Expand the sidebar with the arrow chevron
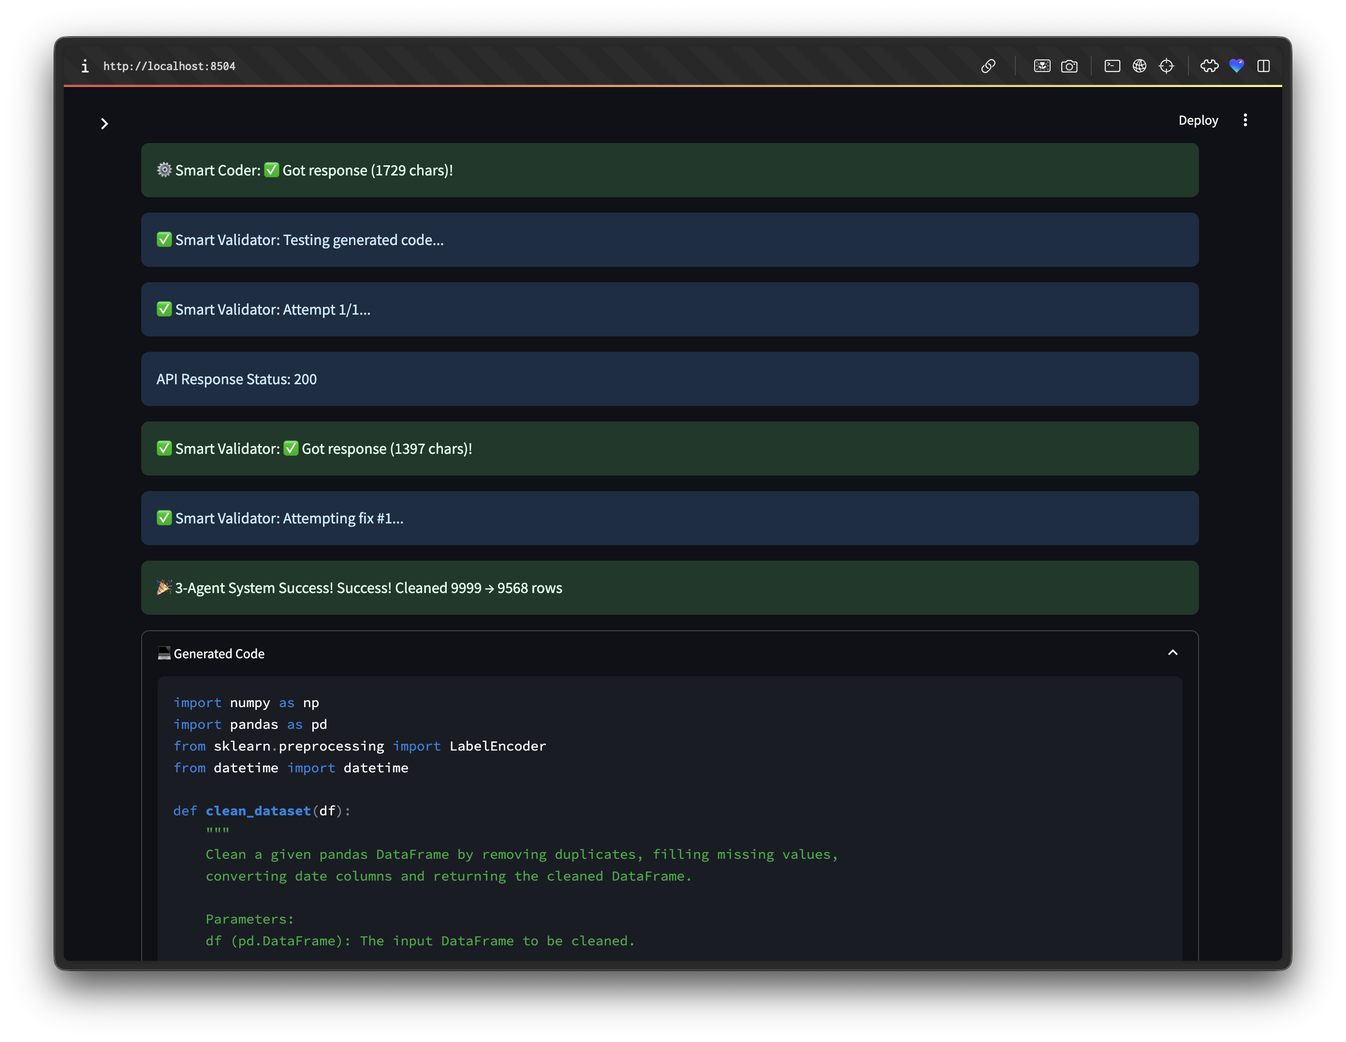The width and height of the screenshot is (1346, 1042). point(104,124)
